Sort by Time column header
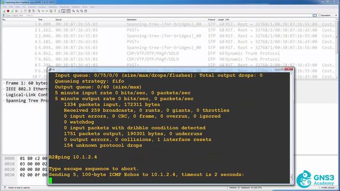 click(40, 20)
